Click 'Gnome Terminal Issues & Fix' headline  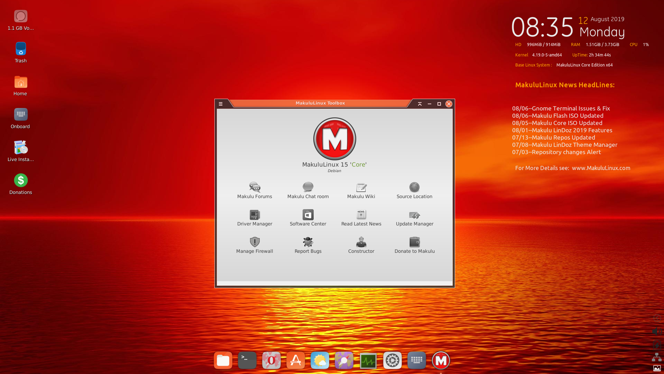571,108
